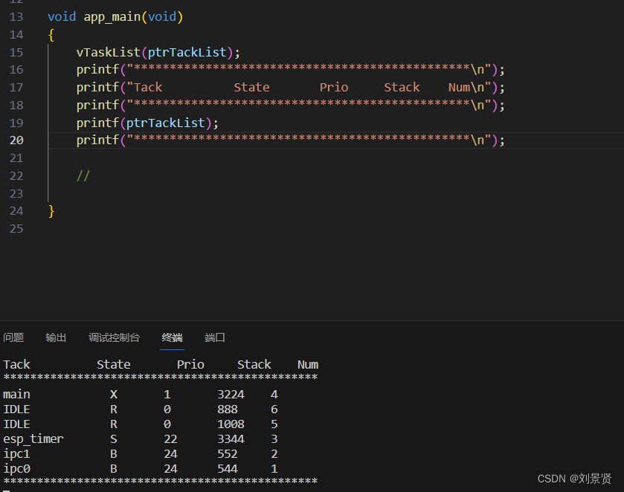Click the active 终端 (Terminal) tab

172,337
